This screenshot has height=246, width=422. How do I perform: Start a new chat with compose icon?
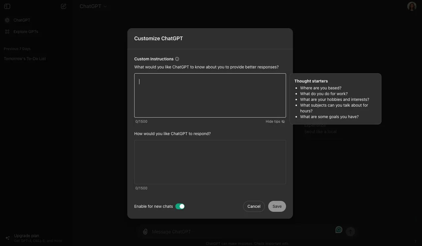coord(64,6)
